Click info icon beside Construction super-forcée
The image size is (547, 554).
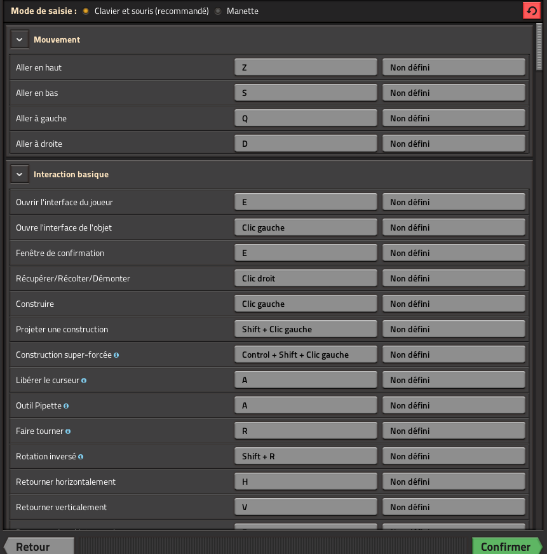point(116,355)
